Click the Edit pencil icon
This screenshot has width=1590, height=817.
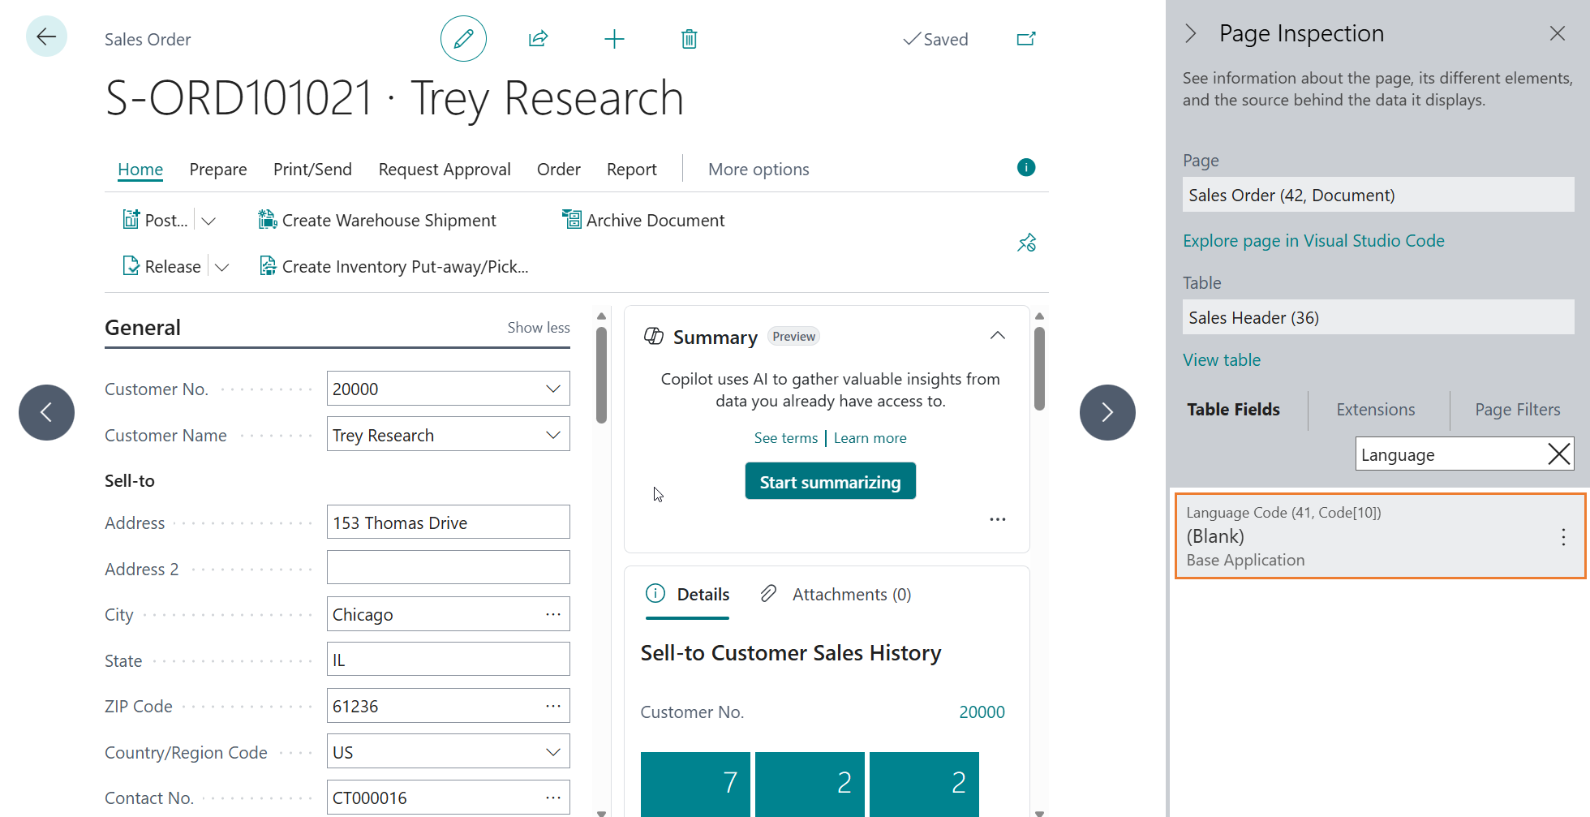click(x=463, y=38)
